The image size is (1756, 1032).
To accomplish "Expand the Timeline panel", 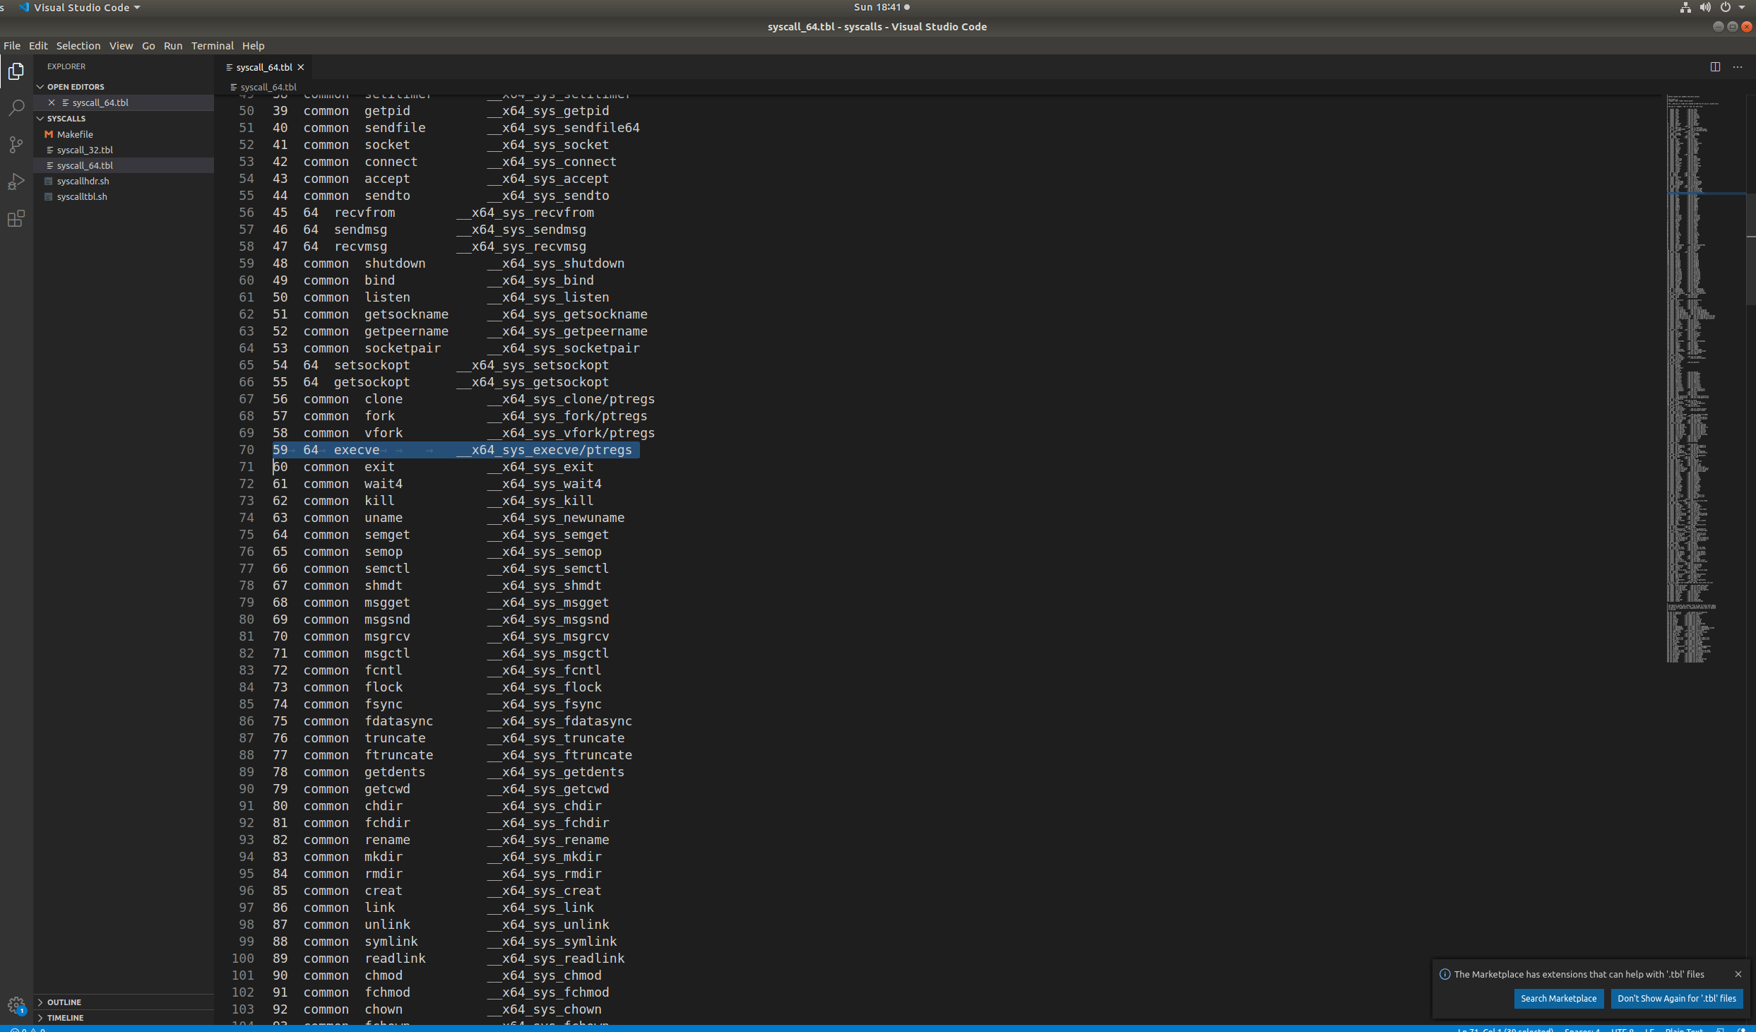I will click(x=65, y=1017).
